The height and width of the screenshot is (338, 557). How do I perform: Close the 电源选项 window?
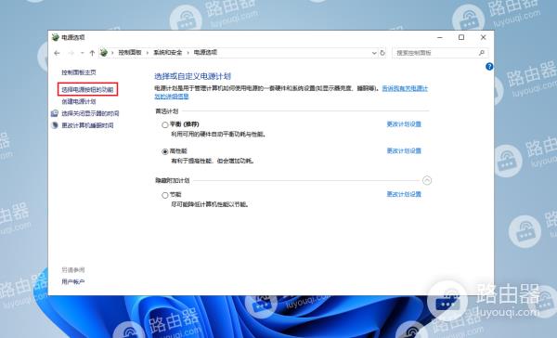coord(483,37)
